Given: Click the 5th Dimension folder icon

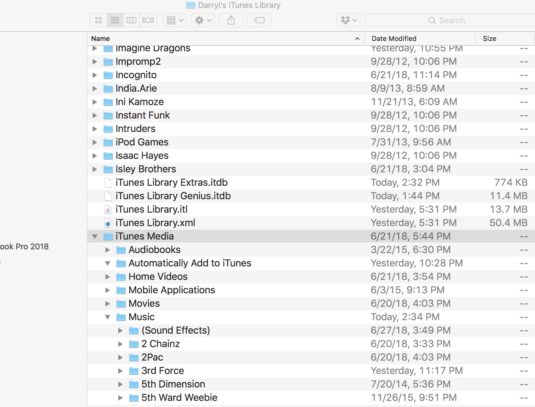Looking at the screenshot, I should coord(134,384).
